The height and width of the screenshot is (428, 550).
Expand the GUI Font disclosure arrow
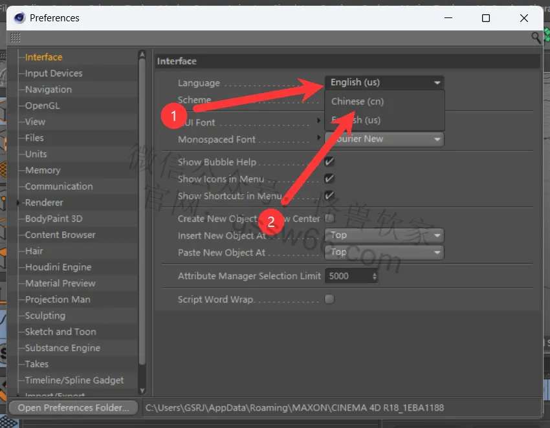pos(318,120)
